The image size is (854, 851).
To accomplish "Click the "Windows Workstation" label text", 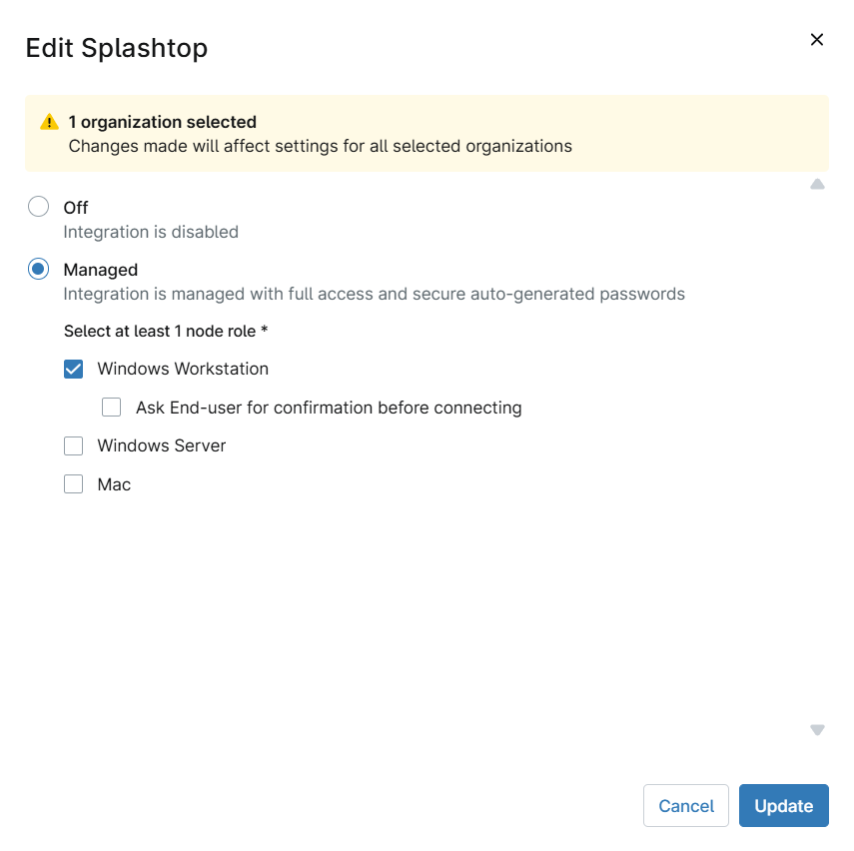I will pos(183,369).
